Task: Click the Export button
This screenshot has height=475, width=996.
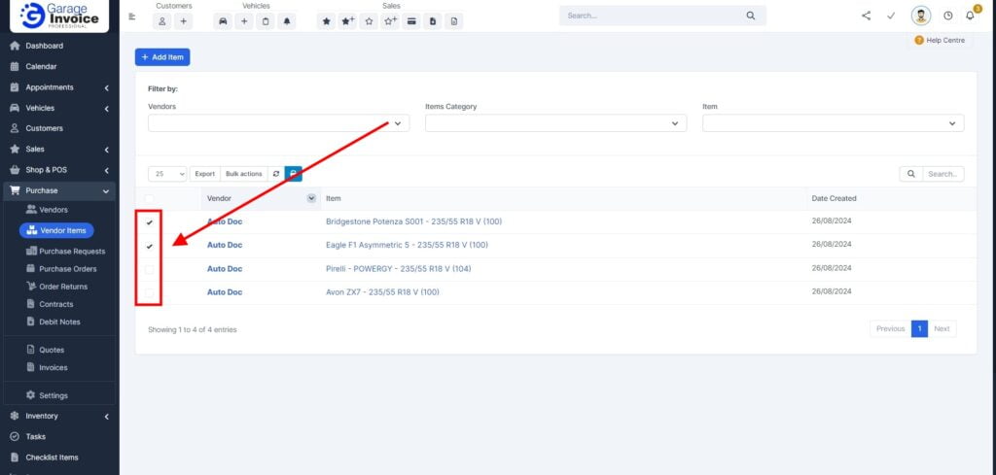Action: [x=204, y=174]
